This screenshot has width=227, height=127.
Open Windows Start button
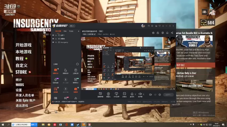(3, 124)
